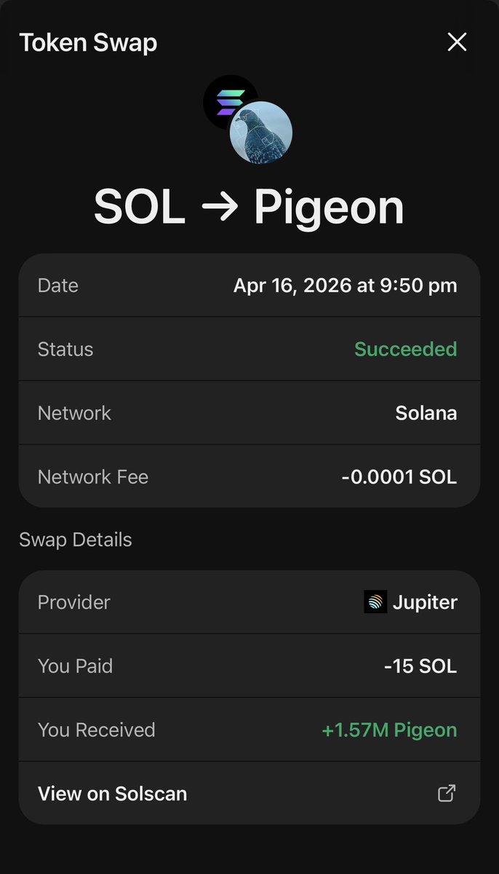Click the external link icon beside Solscan
Viewport: 499px width, 874px height.
[x=447, y=793]
